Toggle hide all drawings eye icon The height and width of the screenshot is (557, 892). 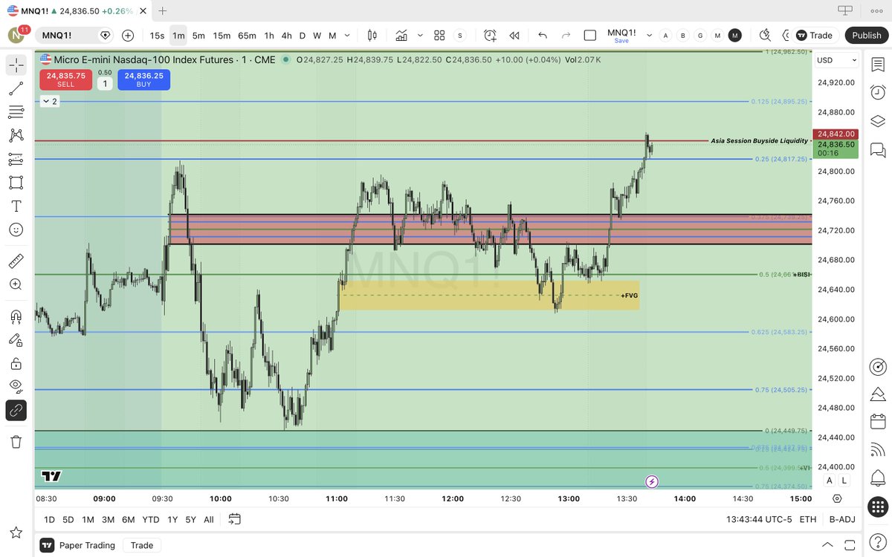[x=16, y=386]
